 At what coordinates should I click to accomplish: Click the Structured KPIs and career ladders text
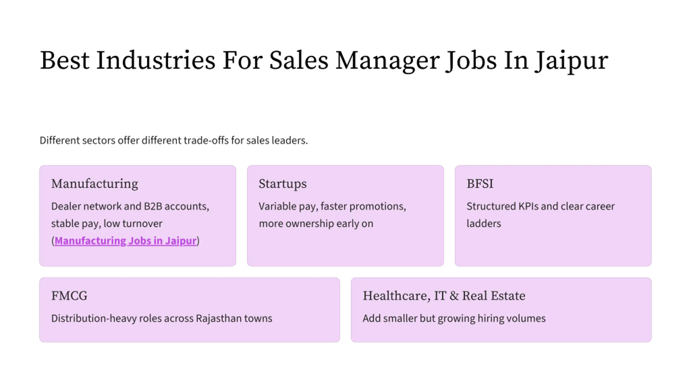pyautogui.click(x=540, y=215)
